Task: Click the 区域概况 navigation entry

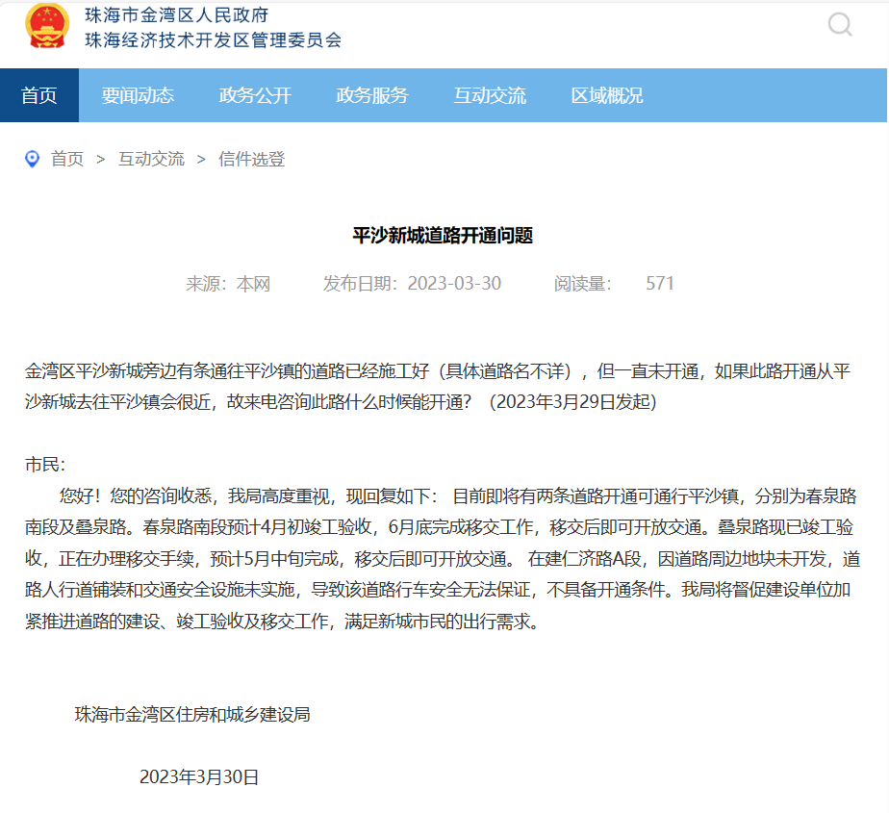Action: pyautogui.click(x=607, y=95)
